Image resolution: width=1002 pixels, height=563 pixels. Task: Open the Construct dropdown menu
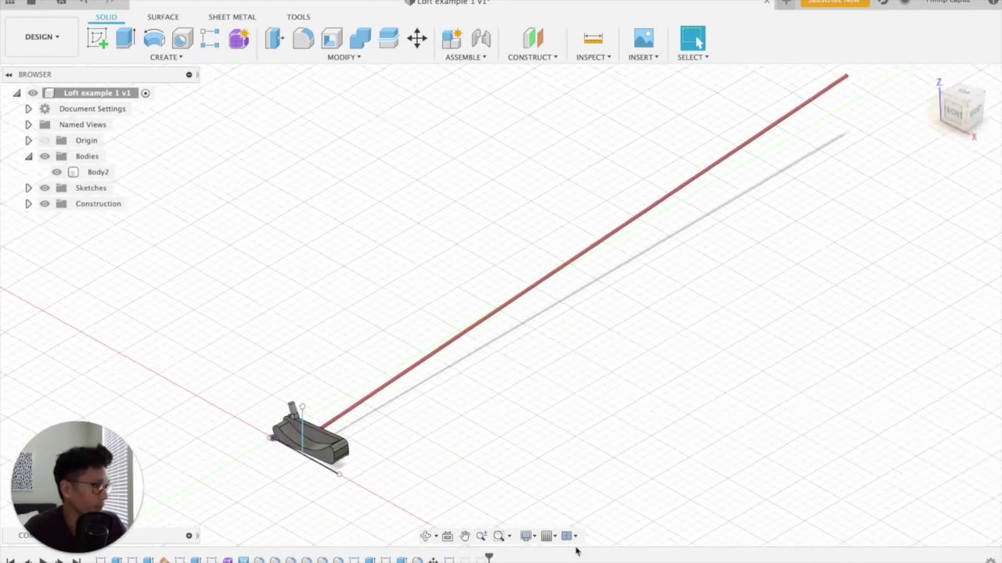533,57
